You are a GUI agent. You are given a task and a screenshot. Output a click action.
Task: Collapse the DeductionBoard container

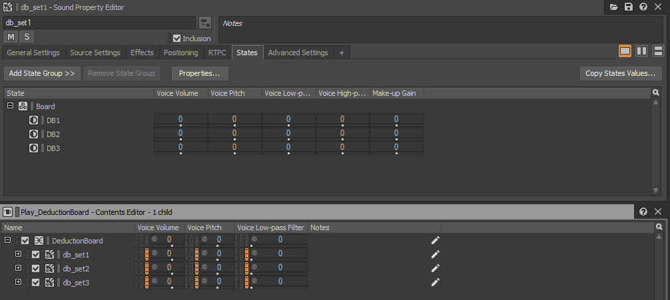click(x=7, y=240)
